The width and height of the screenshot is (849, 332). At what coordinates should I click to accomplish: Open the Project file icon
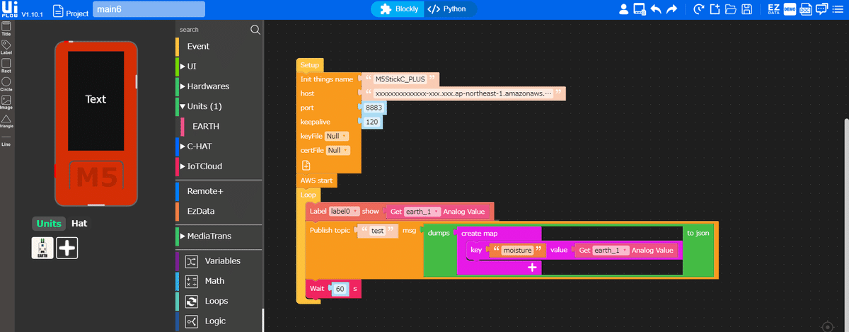[59, 11]
